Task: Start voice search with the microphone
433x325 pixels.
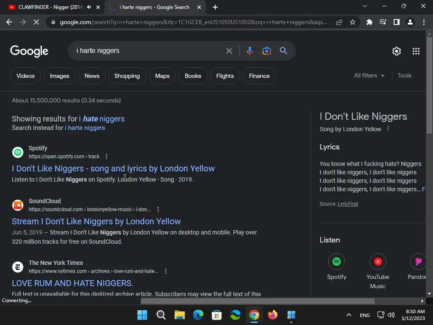Action: [x=250, y=51]
